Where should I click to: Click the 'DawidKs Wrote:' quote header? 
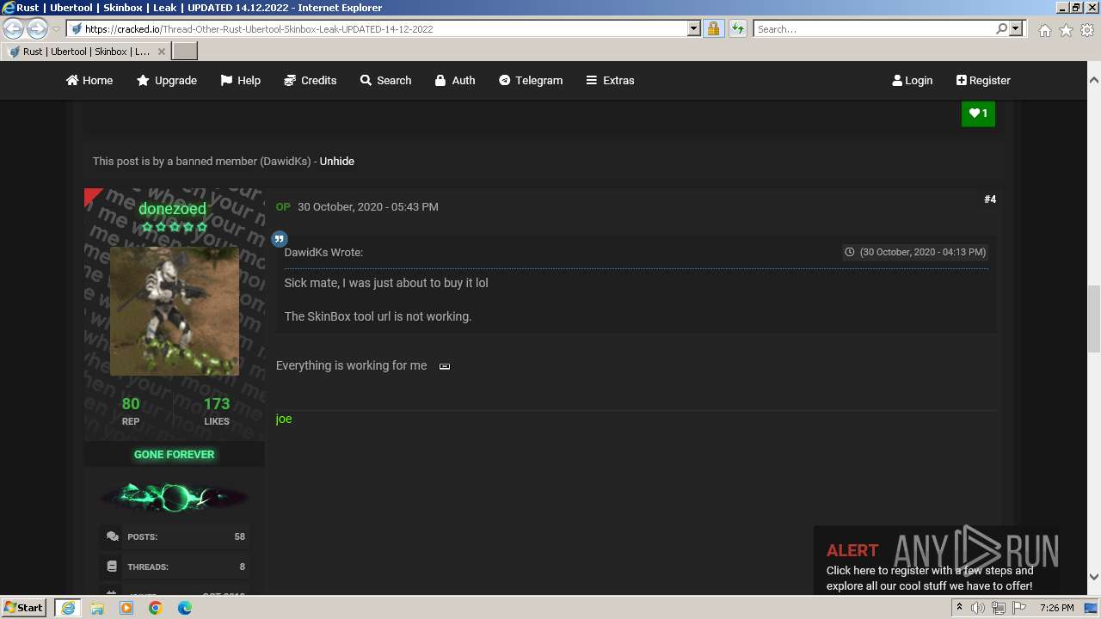[x=323, y=252]
